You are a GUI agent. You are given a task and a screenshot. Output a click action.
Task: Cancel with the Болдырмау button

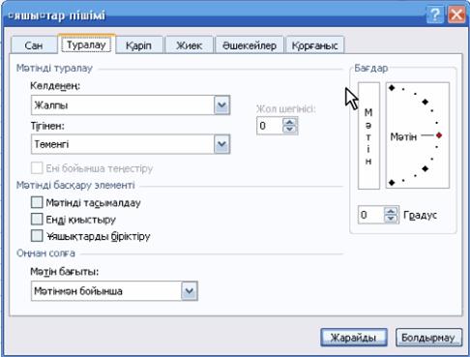[428, 338]
